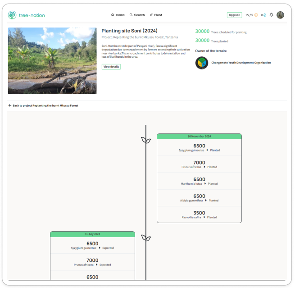Viewport: 295px width, 288px height.
Task: Open the Plant menu item
Action: pos(156,15)
